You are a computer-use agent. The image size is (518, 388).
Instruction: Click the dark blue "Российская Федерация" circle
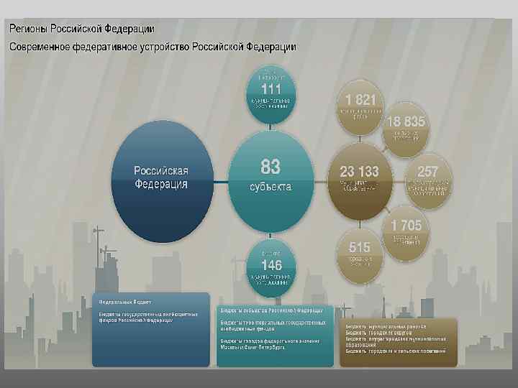coord(162,182)
